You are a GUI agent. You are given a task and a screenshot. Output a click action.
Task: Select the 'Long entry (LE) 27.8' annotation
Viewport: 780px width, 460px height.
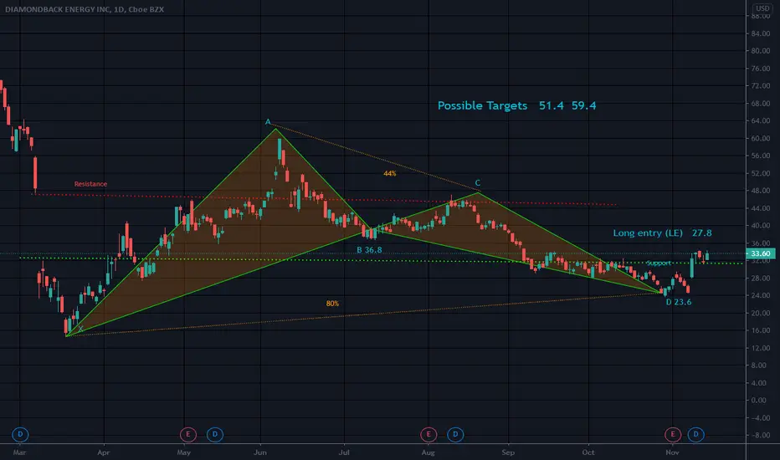click(x=662, y=233)
